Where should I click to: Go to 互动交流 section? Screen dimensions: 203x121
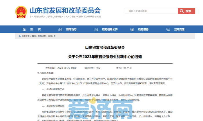(x=179, y=30)
